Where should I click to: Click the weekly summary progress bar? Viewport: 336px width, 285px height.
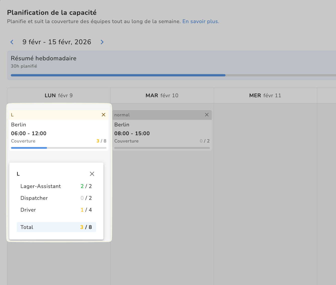click(173, 75)
